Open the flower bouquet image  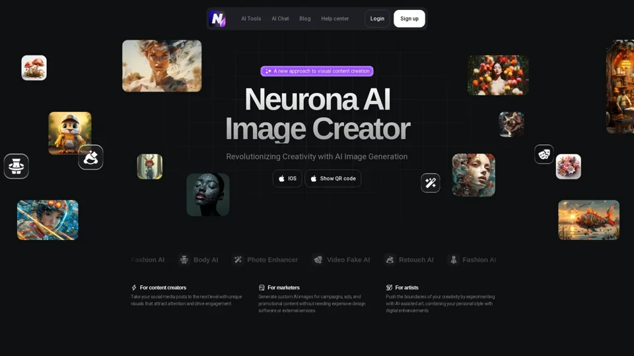(x=569, y=166)
